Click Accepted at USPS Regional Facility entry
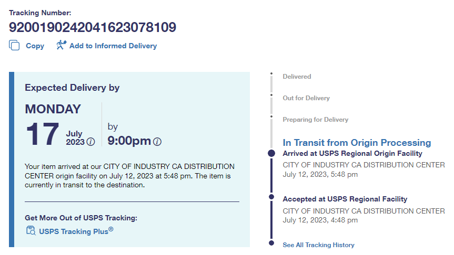The width and height of the screenshot is (454, 255). pos(345,199)
